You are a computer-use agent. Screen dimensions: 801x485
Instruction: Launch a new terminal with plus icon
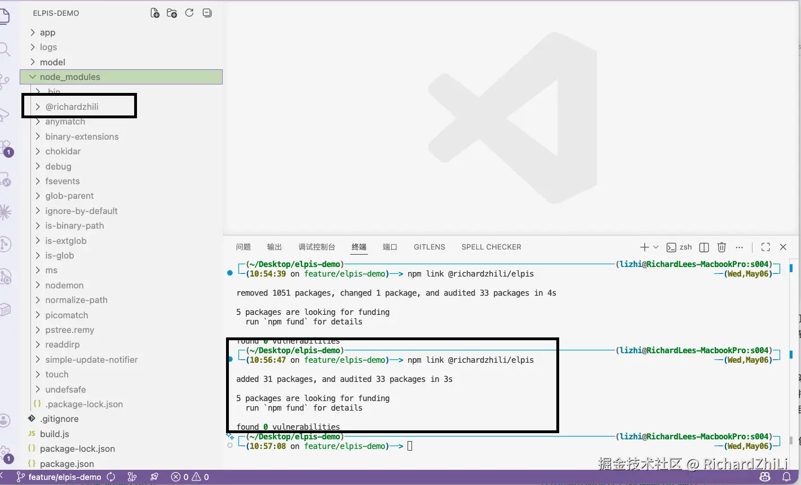point(644,247)
